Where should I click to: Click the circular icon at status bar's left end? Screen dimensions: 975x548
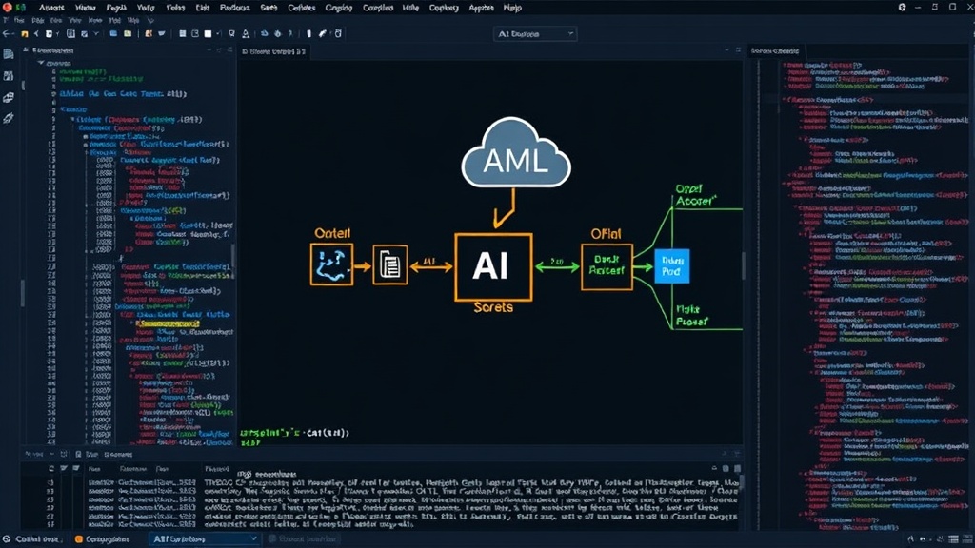(7, 538)
